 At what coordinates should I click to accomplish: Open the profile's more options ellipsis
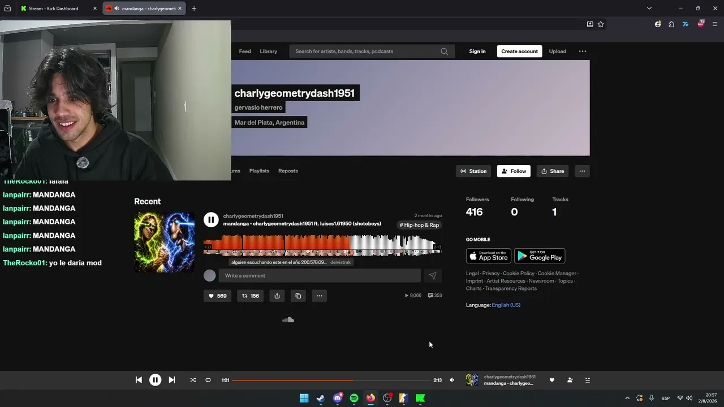(582, 171)
